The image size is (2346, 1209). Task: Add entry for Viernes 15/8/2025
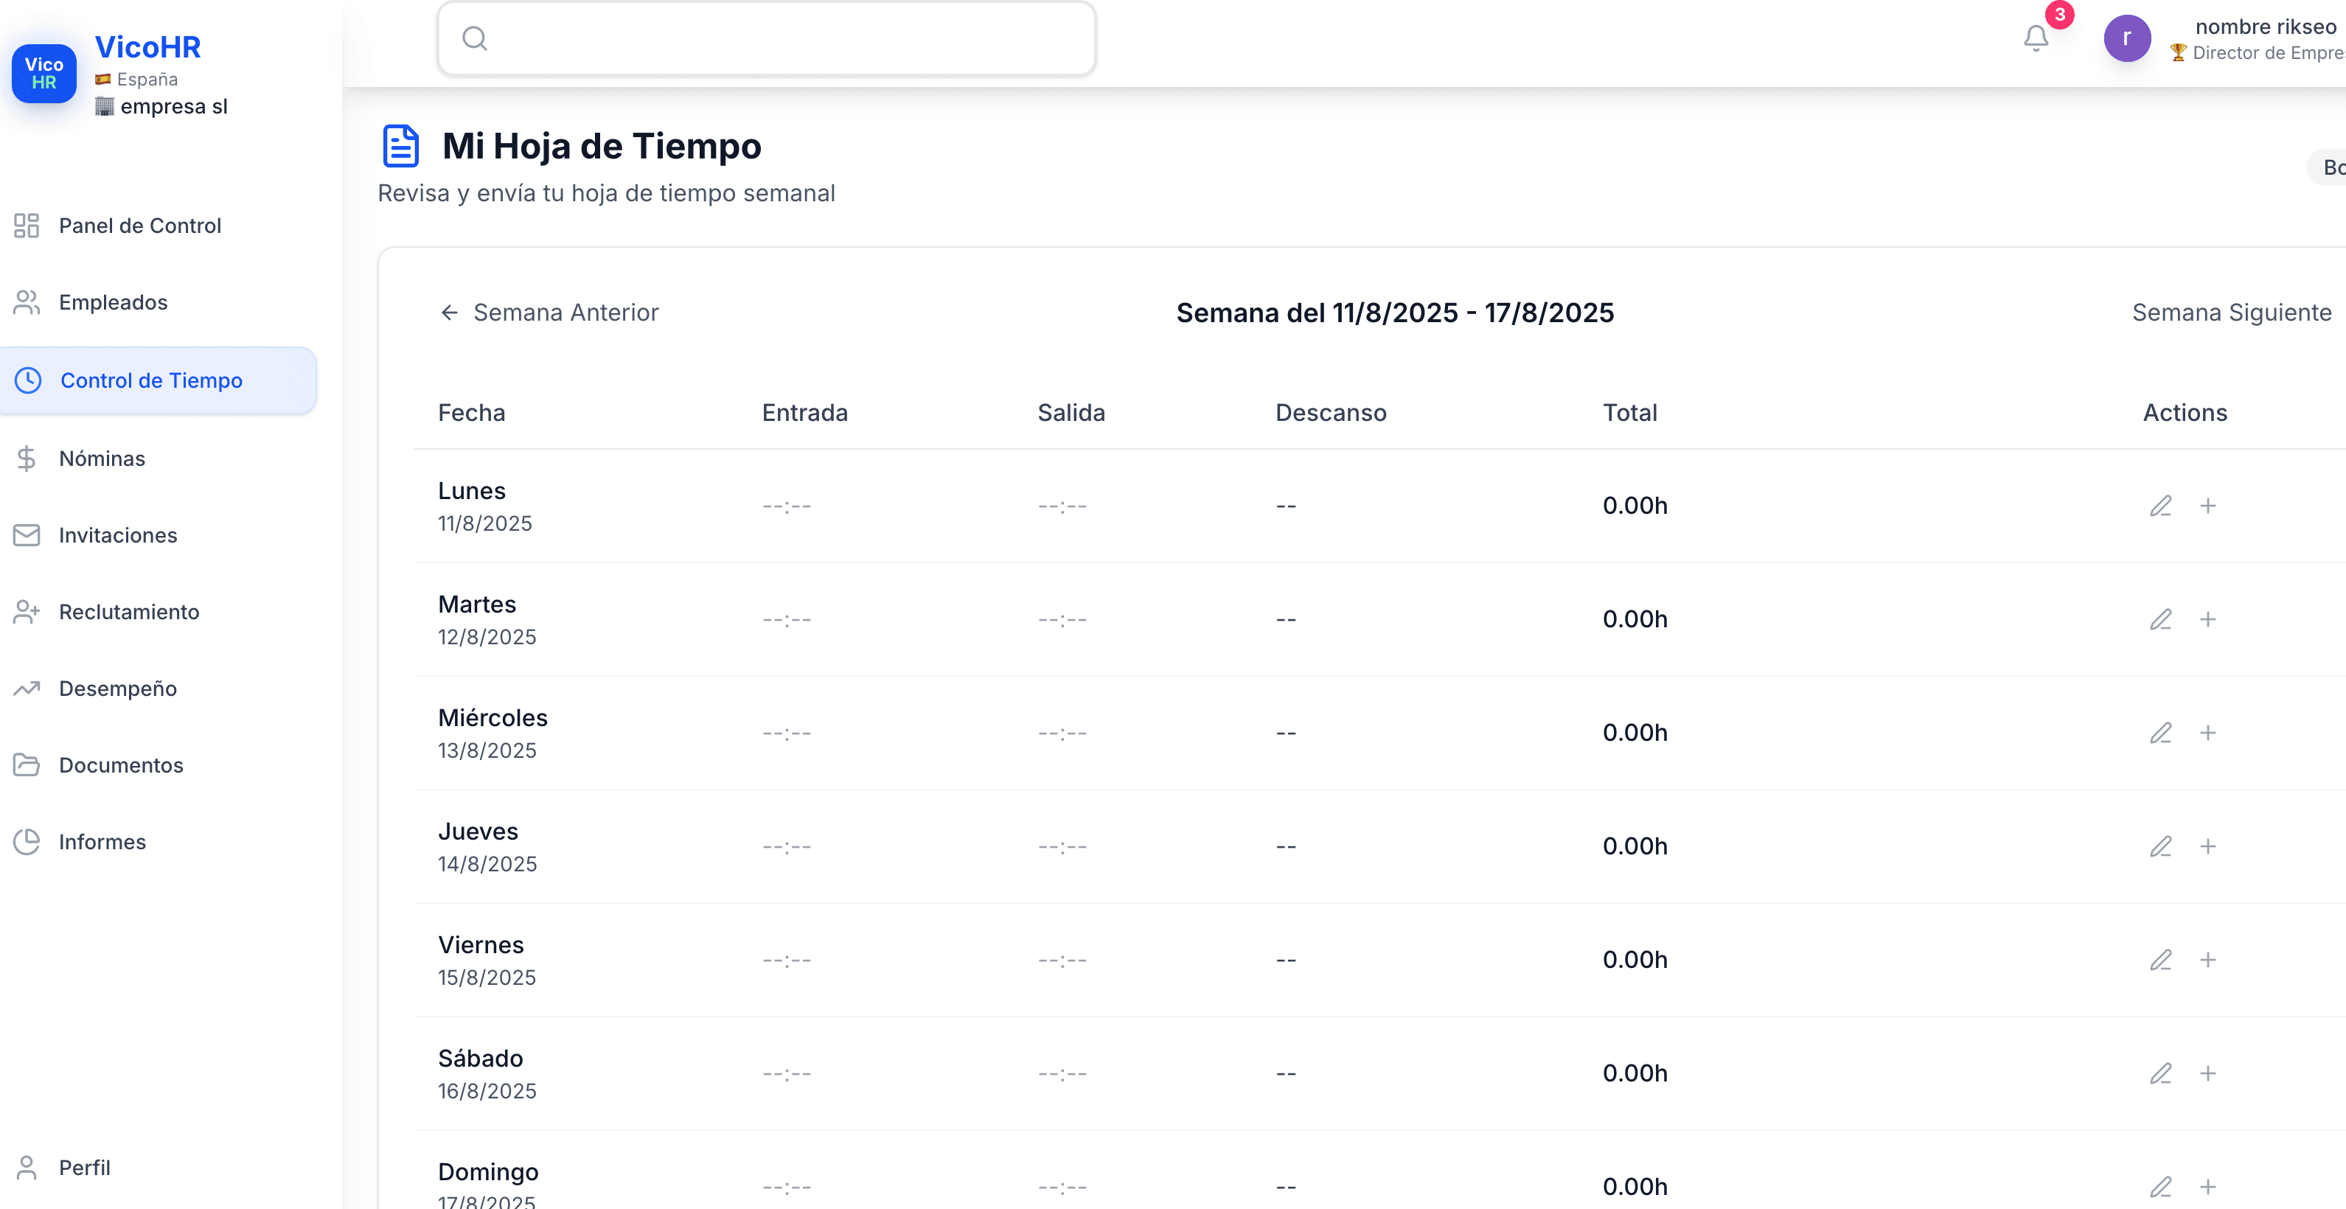(x=2207, y=960)
